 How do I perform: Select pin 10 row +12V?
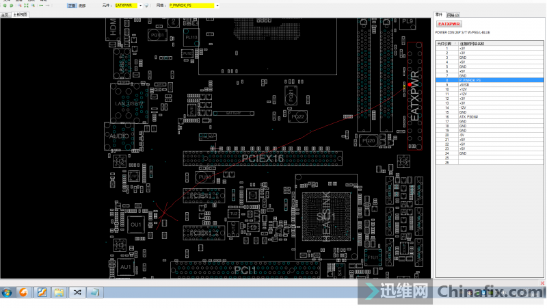click(490, 90)
